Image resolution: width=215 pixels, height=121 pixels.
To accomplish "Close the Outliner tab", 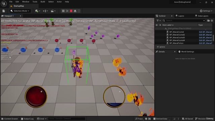I will [x=172, y=16].
